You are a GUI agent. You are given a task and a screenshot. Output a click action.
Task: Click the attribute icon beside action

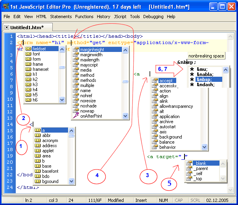click(x=155, y=91)
